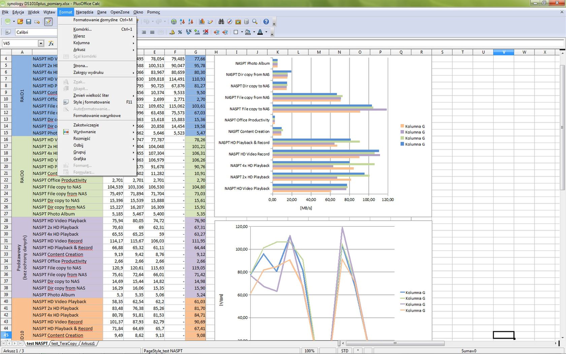Click the borders icon

[x=236, y=32]
